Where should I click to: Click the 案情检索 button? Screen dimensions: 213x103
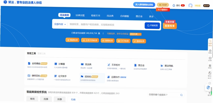(108, 41)
